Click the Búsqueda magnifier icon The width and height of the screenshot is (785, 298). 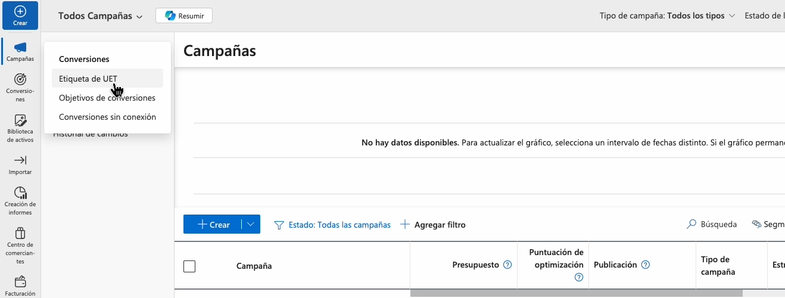click(x=691, y=224)
